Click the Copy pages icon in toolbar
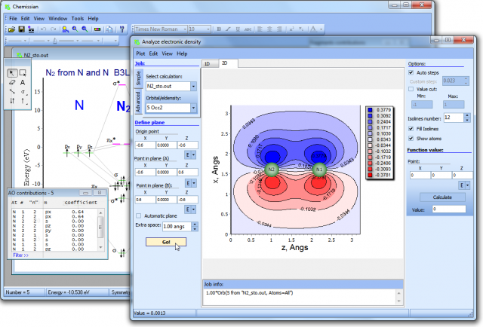The image size is (483, 327). click(x=109, y=29)
